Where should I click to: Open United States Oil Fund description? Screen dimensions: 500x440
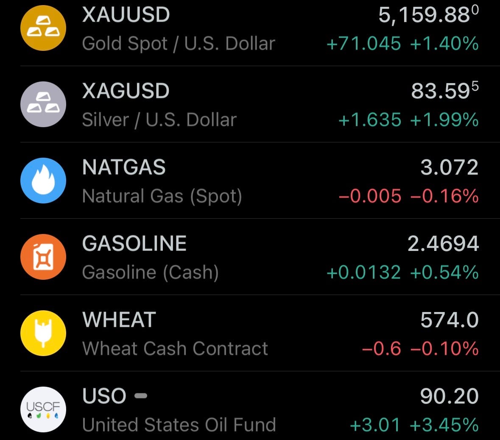pyautogui.click(x=179, y=425)
